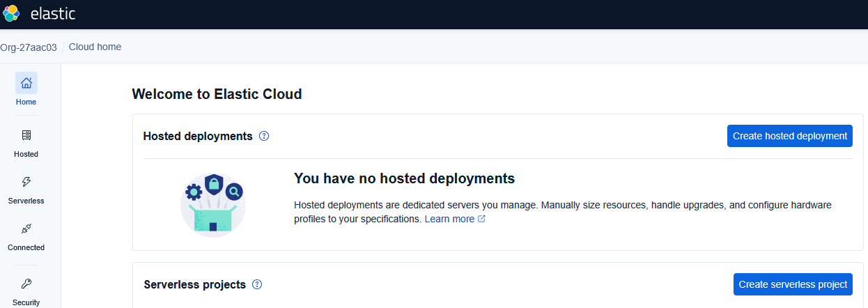Select Org-27aac03 breadcrumb
Screen dimensions: 868x308
[x=29, y=47]
